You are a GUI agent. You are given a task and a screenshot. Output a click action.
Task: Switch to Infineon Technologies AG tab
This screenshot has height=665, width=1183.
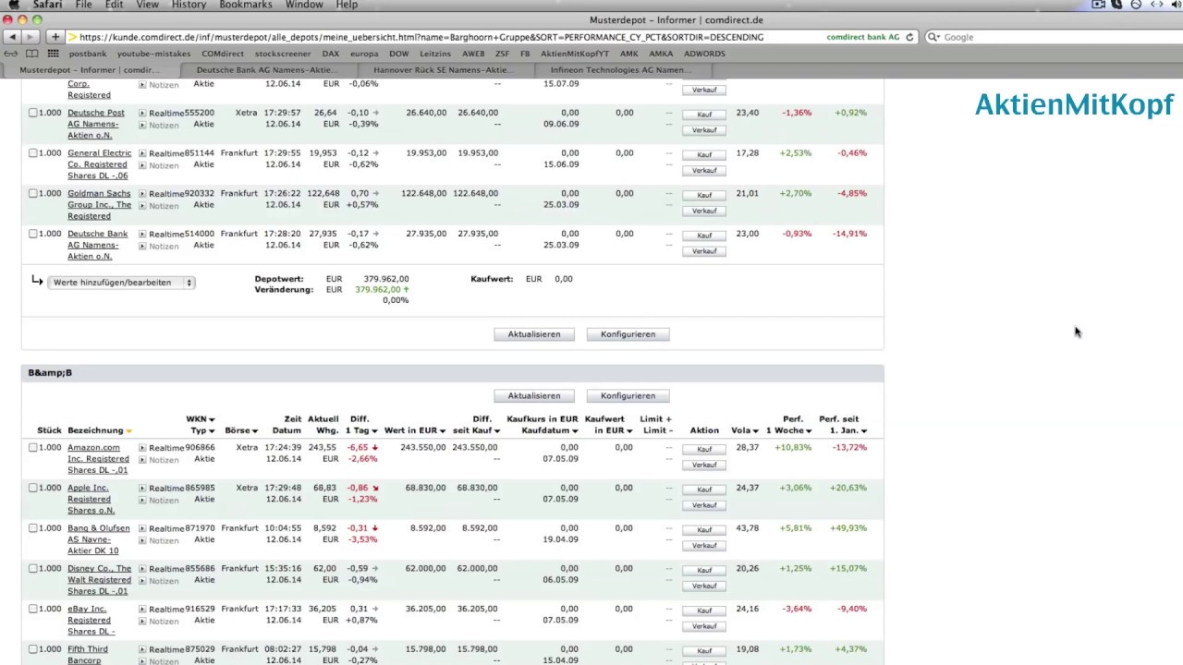[619, 69]
